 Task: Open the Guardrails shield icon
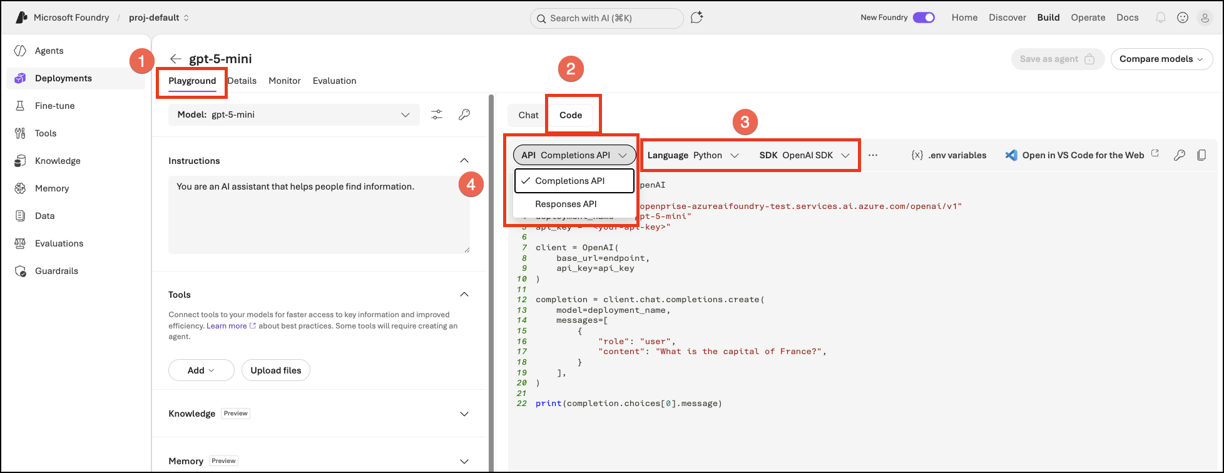(x=21, y=271)
